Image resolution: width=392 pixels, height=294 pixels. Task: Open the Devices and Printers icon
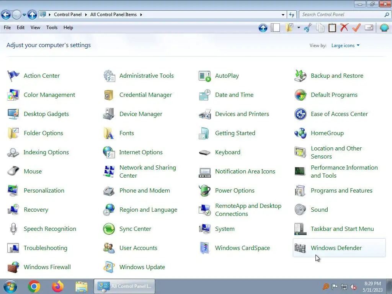(x=205, y=114)
